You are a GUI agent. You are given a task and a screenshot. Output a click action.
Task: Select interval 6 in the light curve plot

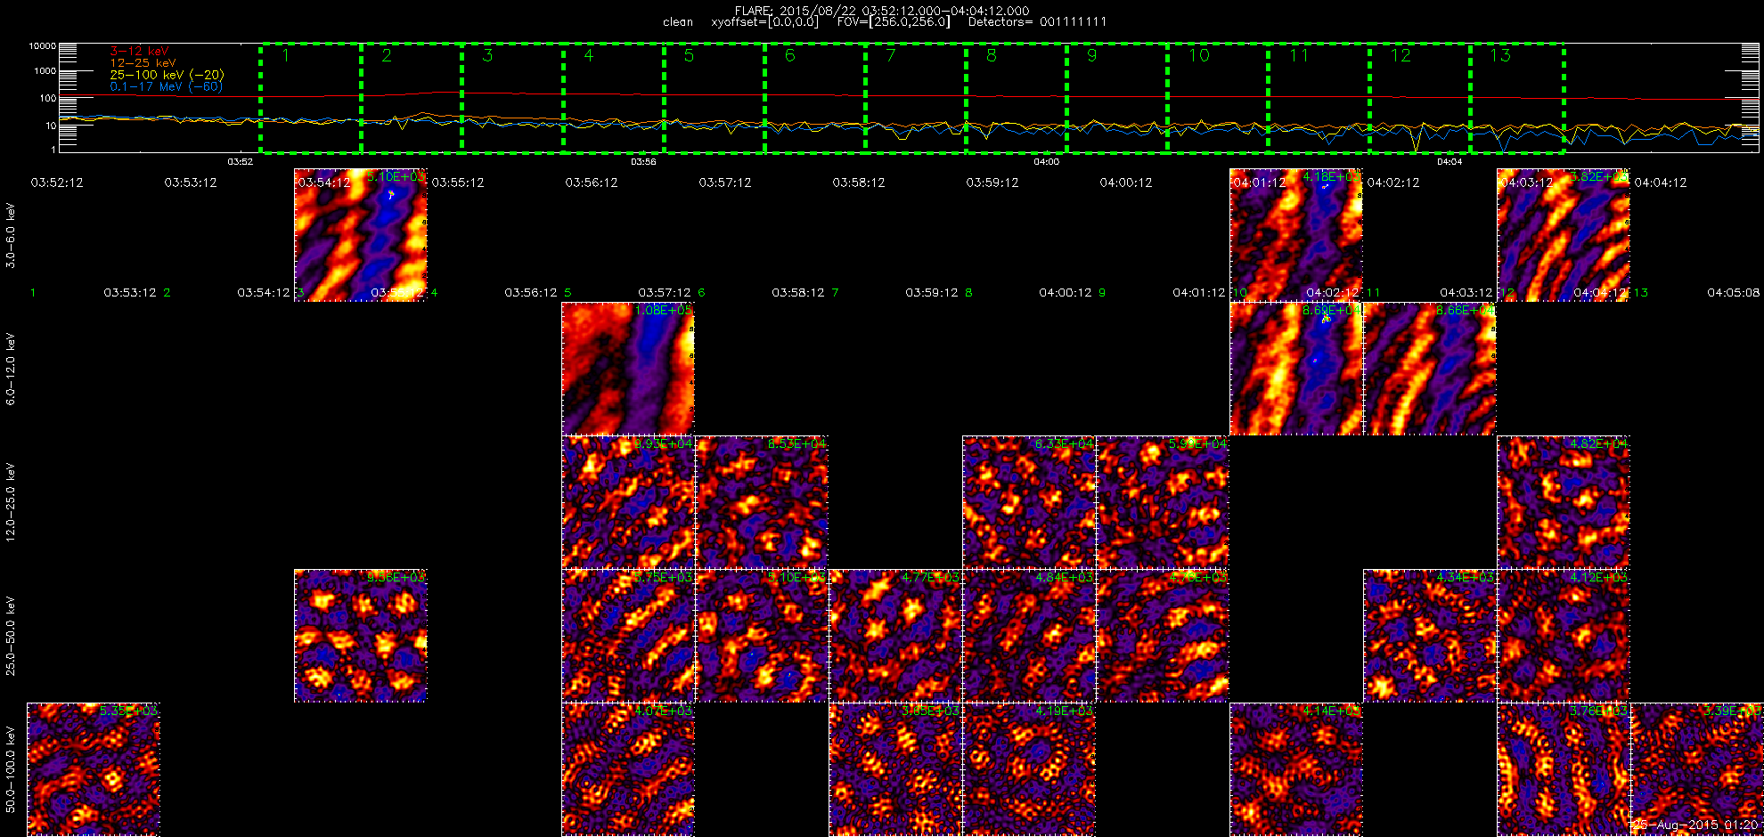click(x=815, y=98)
